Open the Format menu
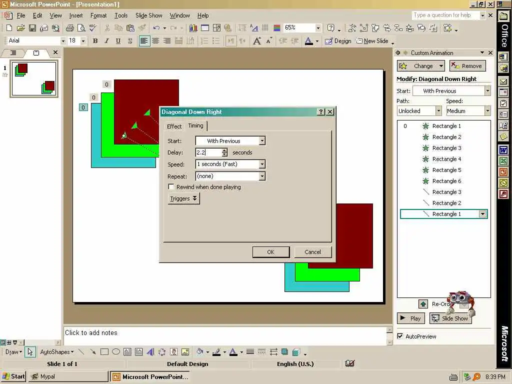Image resolution: width=512 pixels, height=384 pixels. 98,15
